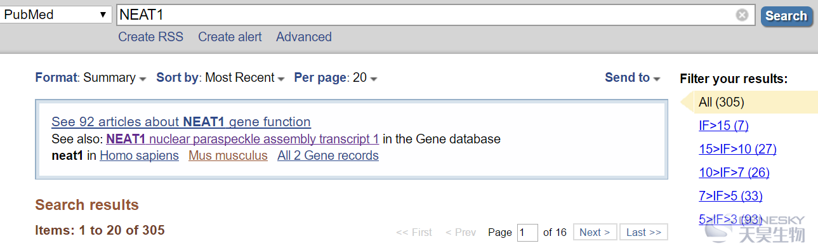Open the Create RSS link

[x=150, y=37]
